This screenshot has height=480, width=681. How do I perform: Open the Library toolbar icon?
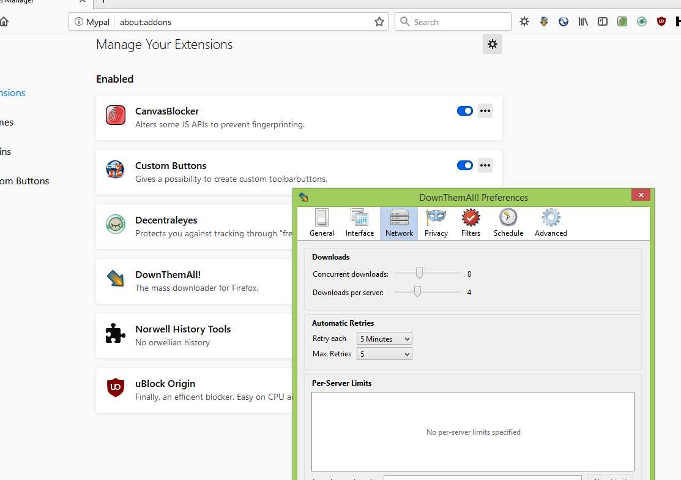[583, 21]
